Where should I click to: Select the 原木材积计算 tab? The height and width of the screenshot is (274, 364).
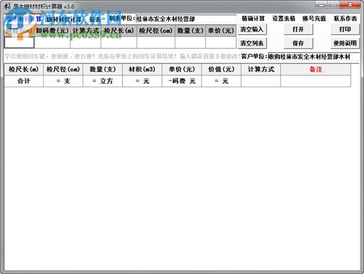point(24,19)
